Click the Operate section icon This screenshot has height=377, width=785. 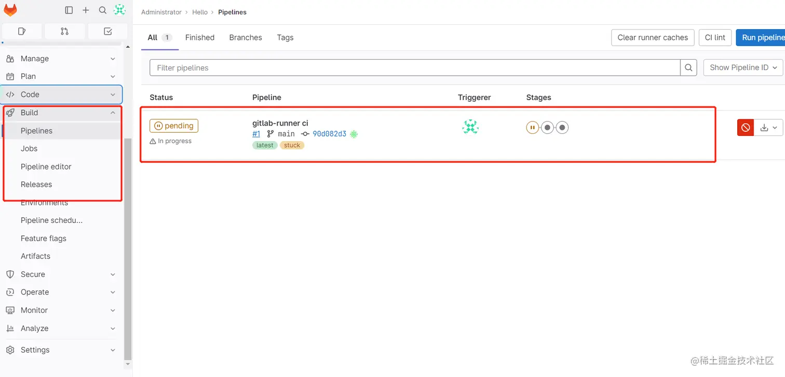(10, 292)
